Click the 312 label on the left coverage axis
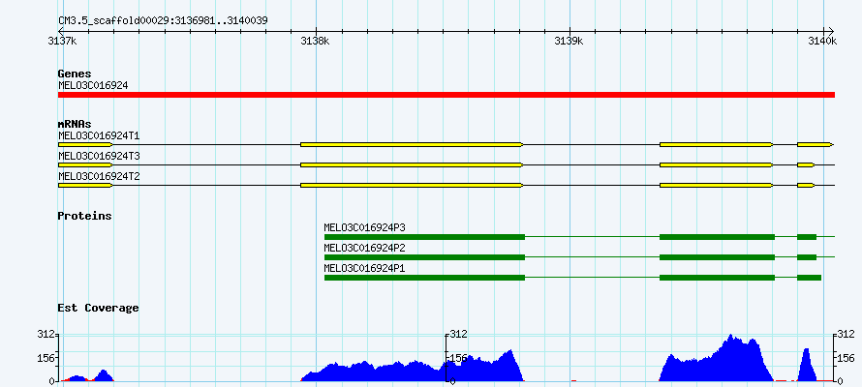This screenshot has height=387, width=862. [x=46, y=334]
